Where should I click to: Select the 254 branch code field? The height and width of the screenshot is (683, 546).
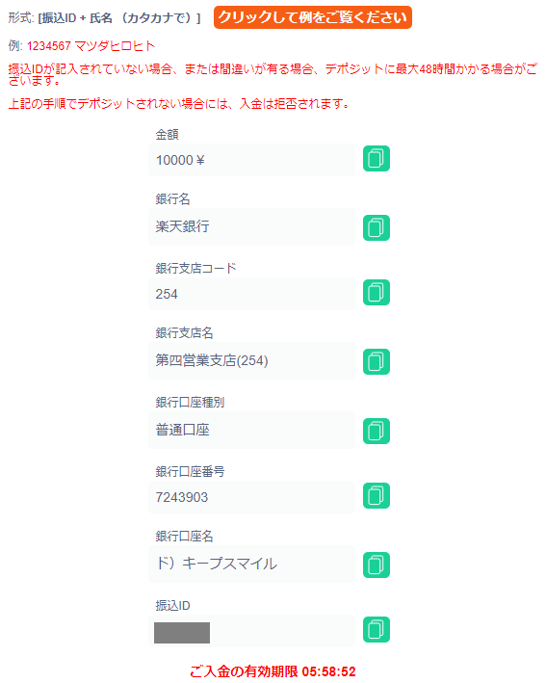tap(251, 294)
